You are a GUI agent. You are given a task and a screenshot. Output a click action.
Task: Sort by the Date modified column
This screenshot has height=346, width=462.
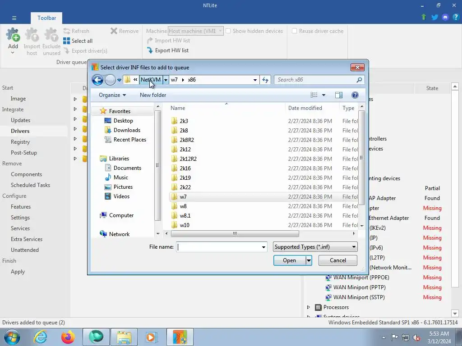point(305,108)
